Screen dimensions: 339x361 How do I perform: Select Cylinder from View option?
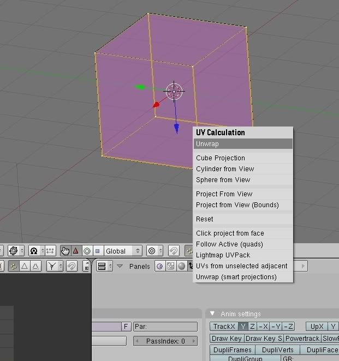pyautogui.click(x=243, y=169)
